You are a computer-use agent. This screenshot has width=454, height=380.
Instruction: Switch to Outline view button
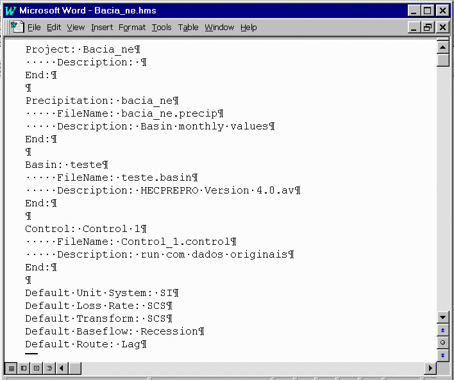pyautogui.click(x=49, y=368)
